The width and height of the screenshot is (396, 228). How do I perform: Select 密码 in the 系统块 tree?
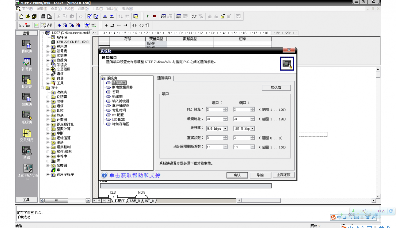click(115, 92)
